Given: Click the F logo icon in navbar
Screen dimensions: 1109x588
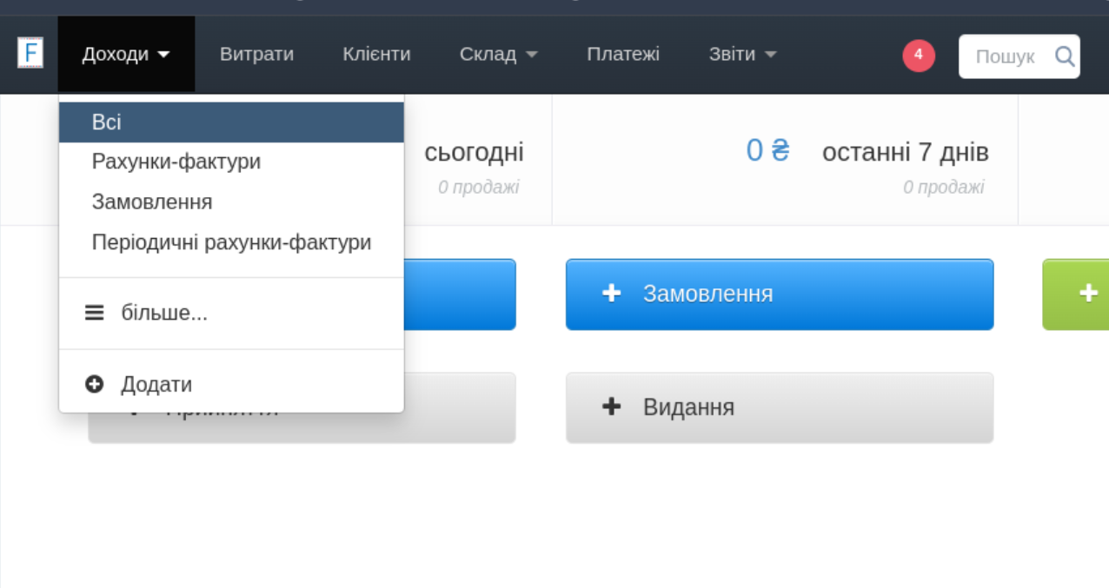Looking at the screenshot, I should 30,54.
